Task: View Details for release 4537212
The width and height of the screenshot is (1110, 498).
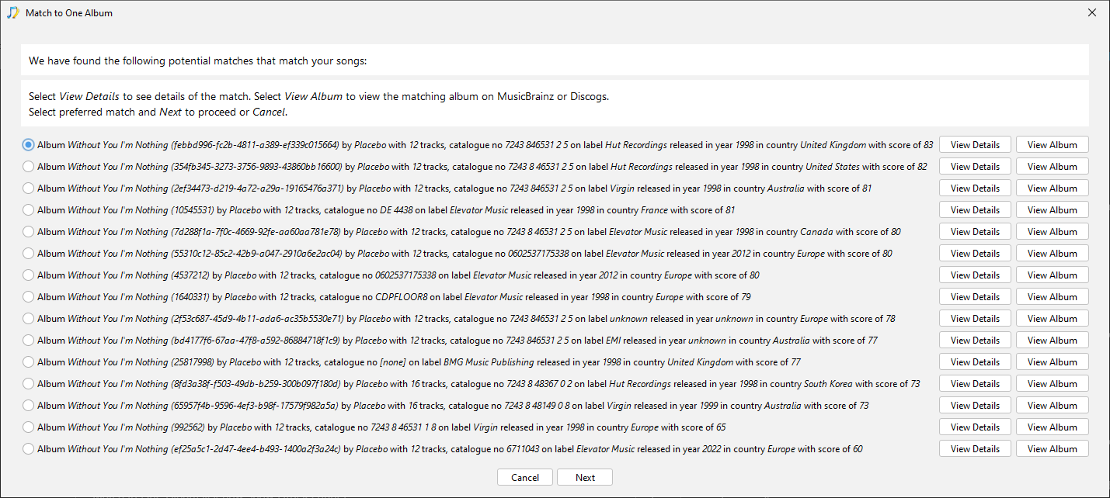Action: click(975, 275)
